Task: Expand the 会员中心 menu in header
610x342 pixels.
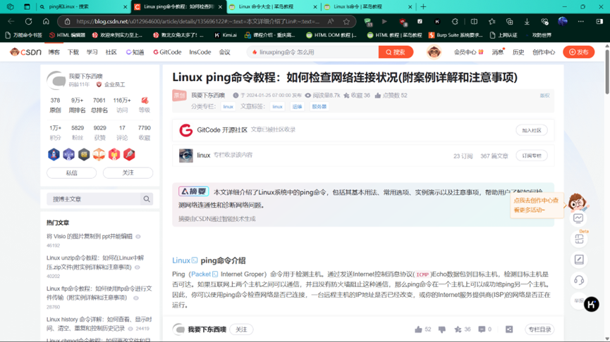Action: [x=468, y=52]
